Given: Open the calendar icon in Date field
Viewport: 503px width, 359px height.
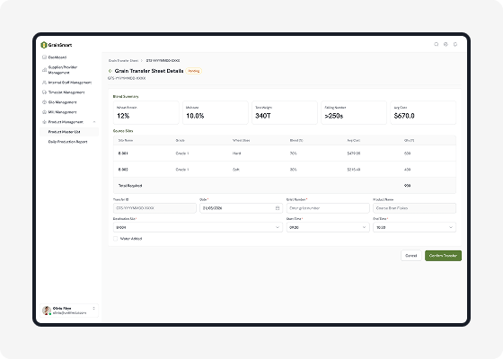Looking at the screenshot, I should coord(278,208).
